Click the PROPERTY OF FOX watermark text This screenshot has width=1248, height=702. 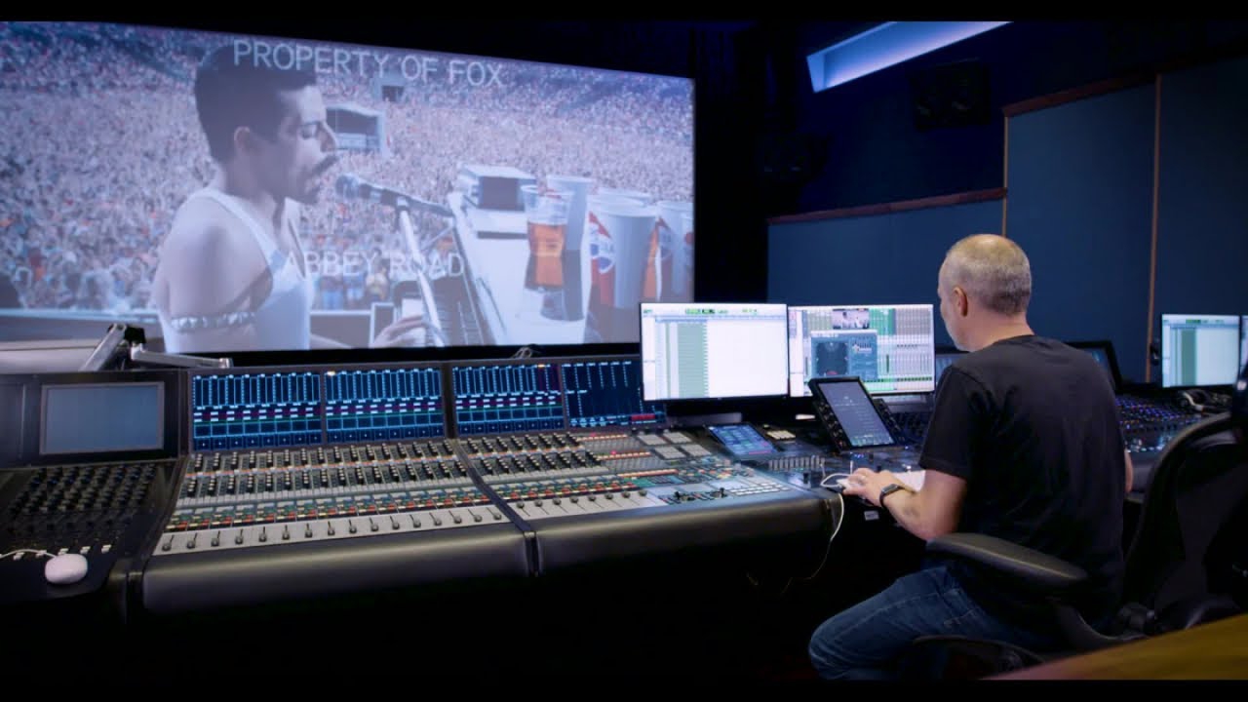369,62
